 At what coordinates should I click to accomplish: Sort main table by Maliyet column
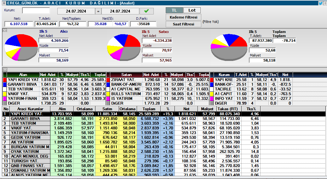207,109
